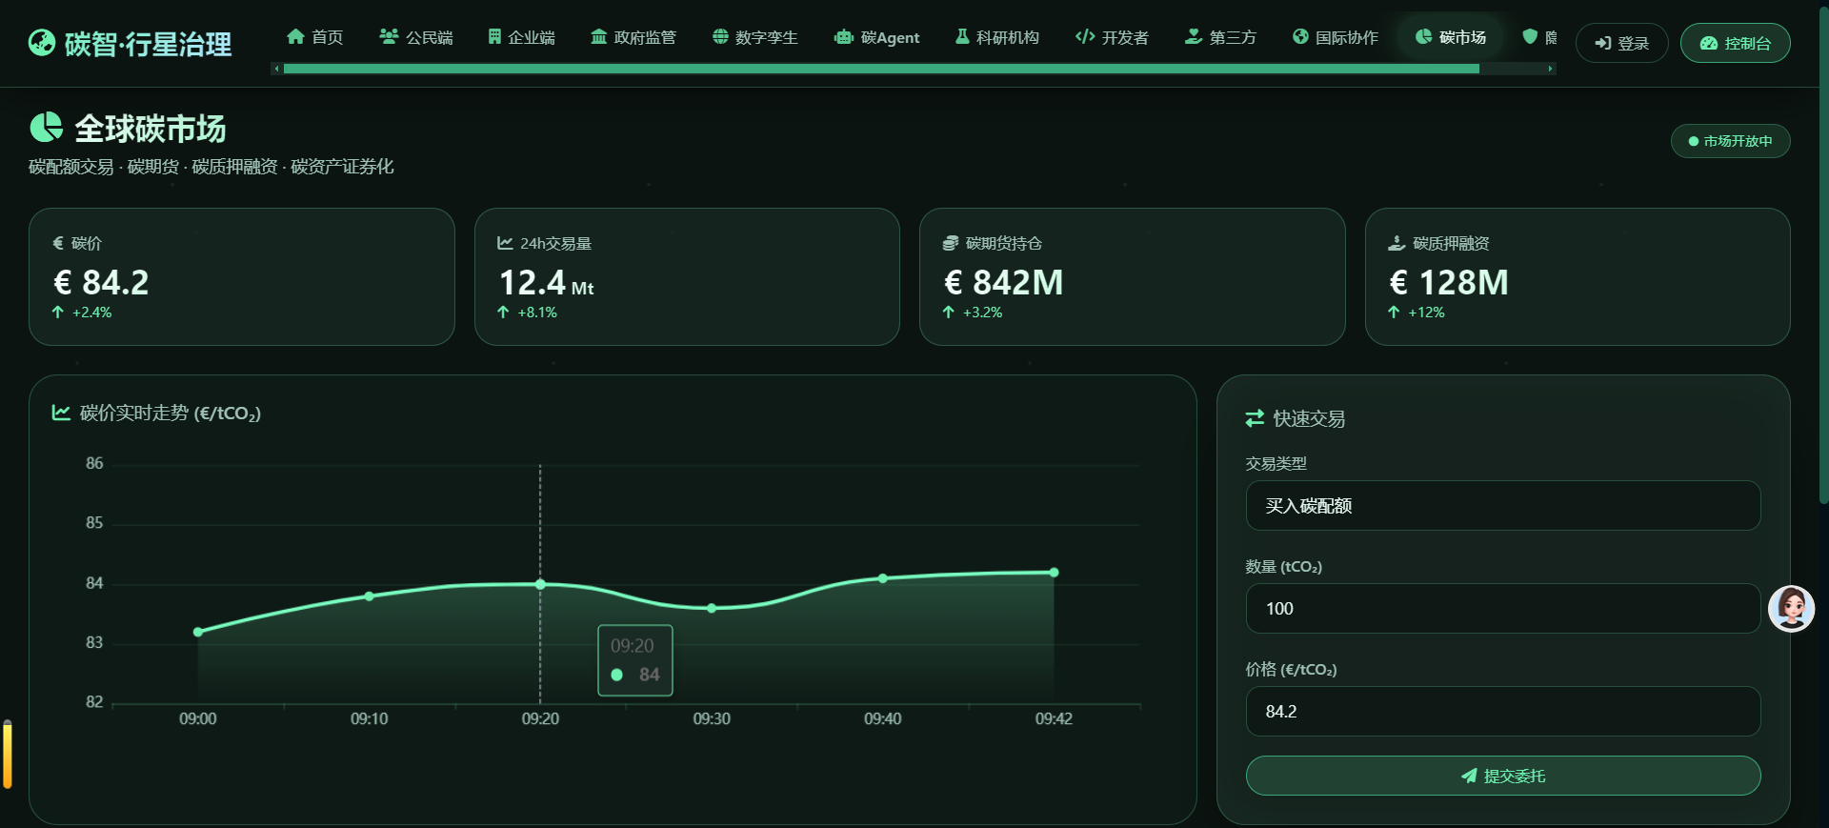Image resolution: width=1829 pixels, height=828 pixels.
Task: Click the 碳智·行星治理 globe logo icon
Action: (42, 43)
